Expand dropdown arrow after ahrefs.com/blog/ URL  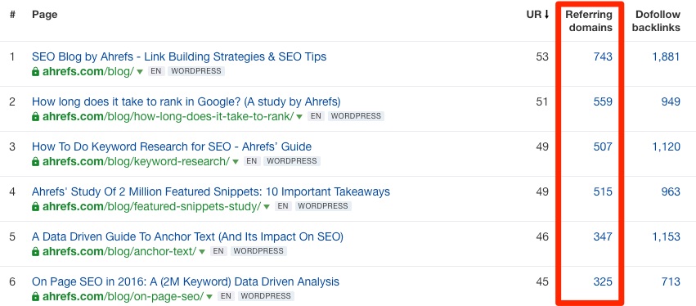click(x=140, y=72)
